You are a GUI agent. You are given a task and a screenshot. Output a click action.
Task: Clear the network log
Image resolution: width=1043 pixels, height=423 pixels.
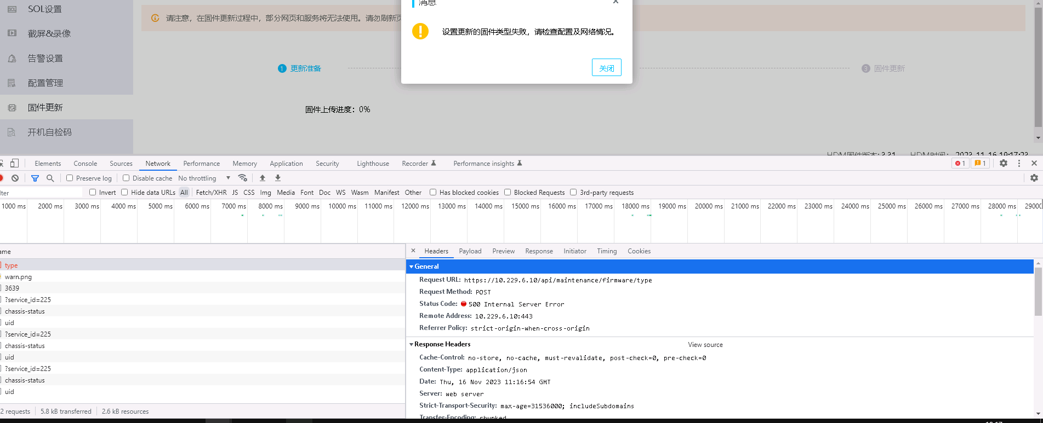[15, 178]
